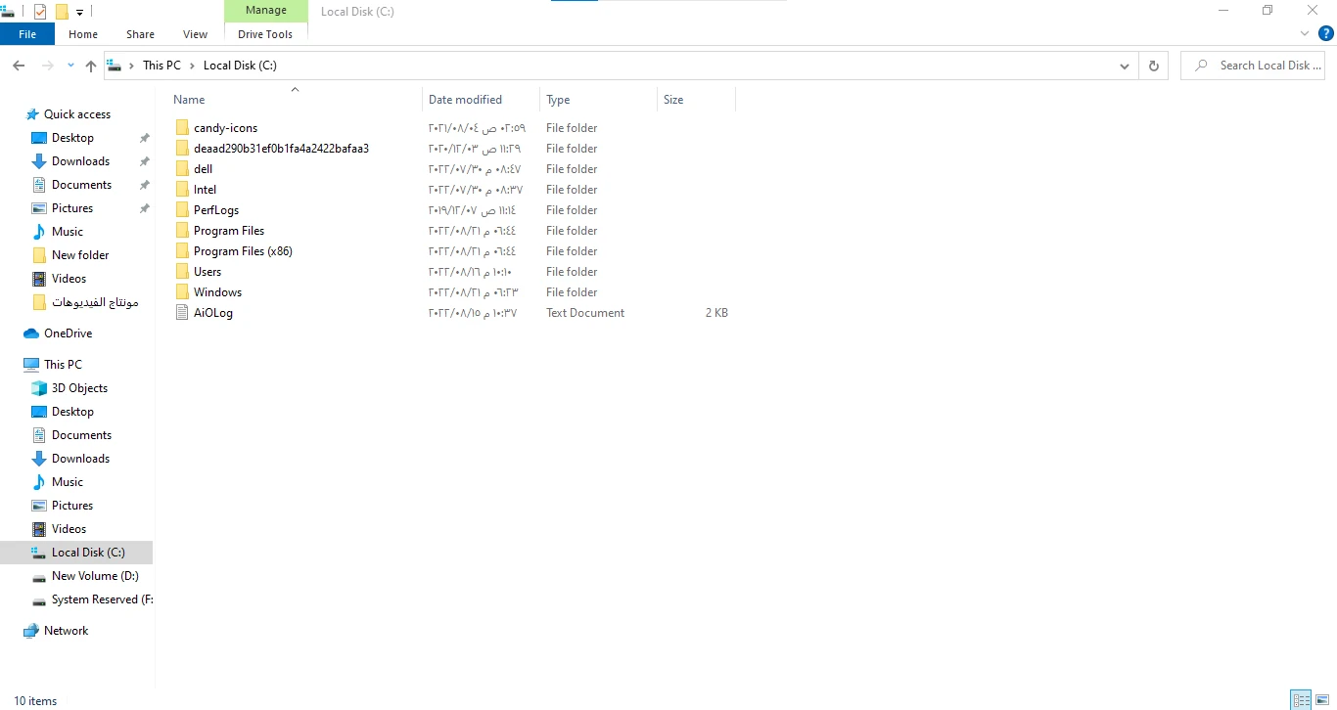Screen dimensions: 1337x710
Task: Click Properties icon in quick access toolbar
Action: pyautogui.click(x=40, y=12)
